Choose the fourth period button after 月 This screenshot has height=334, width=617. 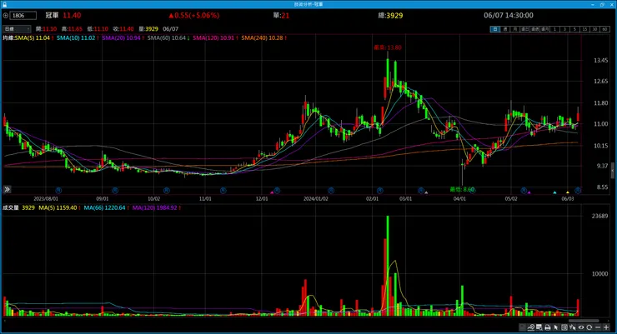(525, 29)
